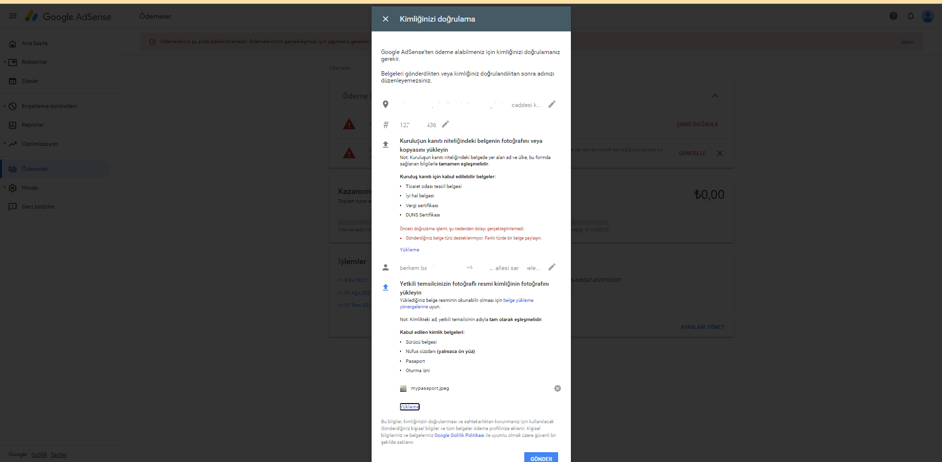Open Hesap in sidebar

30,188
